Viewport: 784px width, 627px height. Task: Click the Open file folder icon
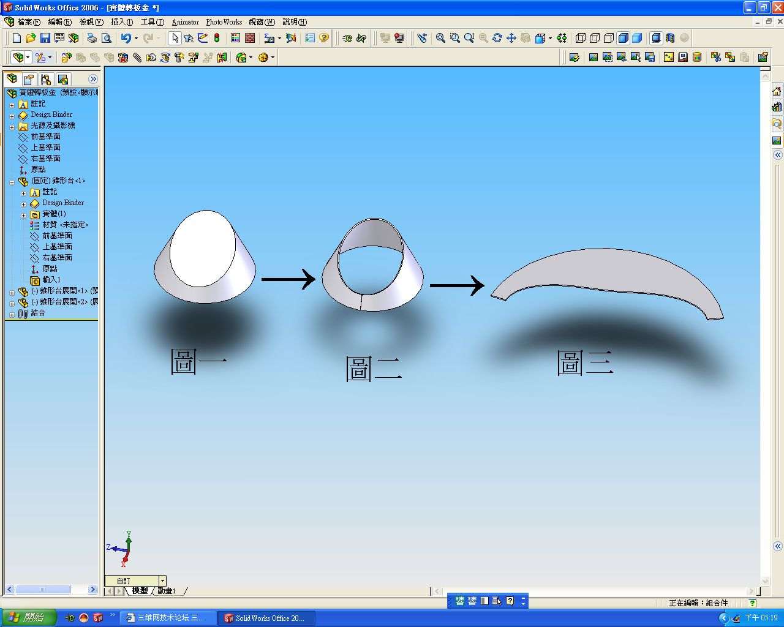click(x=31, y=38)
